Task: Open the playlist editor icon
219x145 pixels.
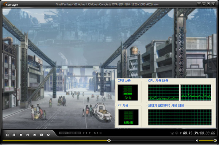Action: (41, 135)
